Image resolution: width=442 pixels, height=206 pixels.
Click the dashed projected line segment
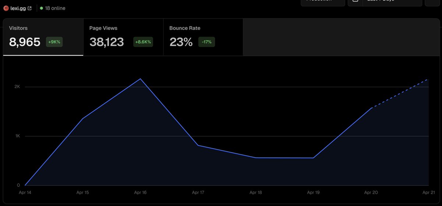pos(400,94)
